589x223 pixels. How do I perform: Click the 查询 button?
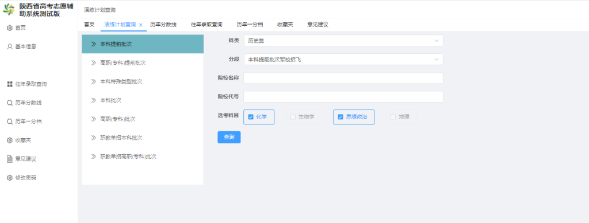pos(229,138)
